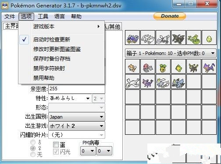Select the first party Pokémon sprite
This screenshot has width=221, height=164.
coord(132,38)
